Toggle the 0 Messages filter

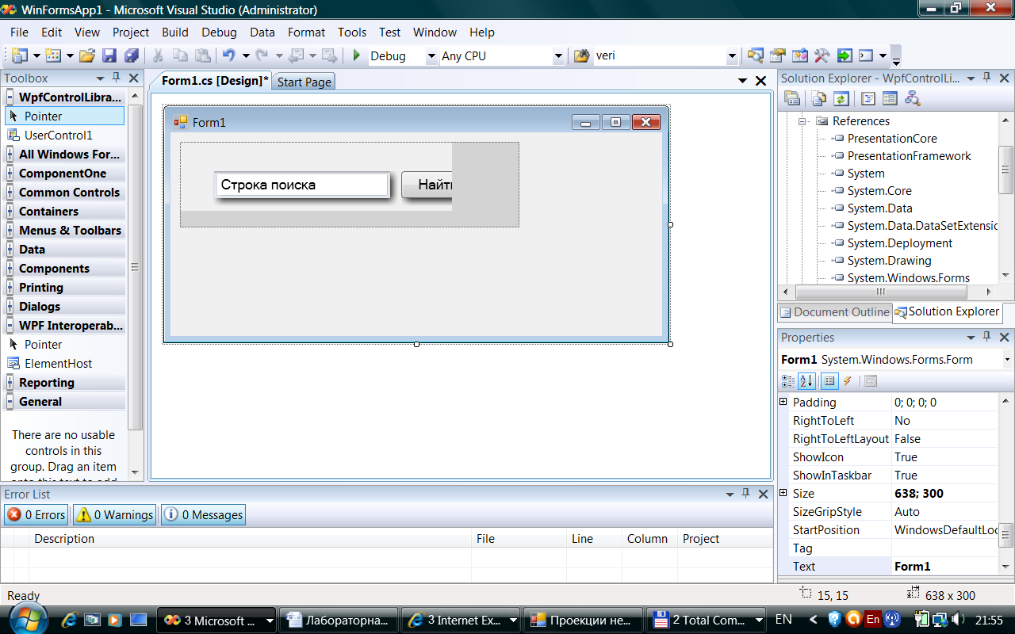(204, 515)
